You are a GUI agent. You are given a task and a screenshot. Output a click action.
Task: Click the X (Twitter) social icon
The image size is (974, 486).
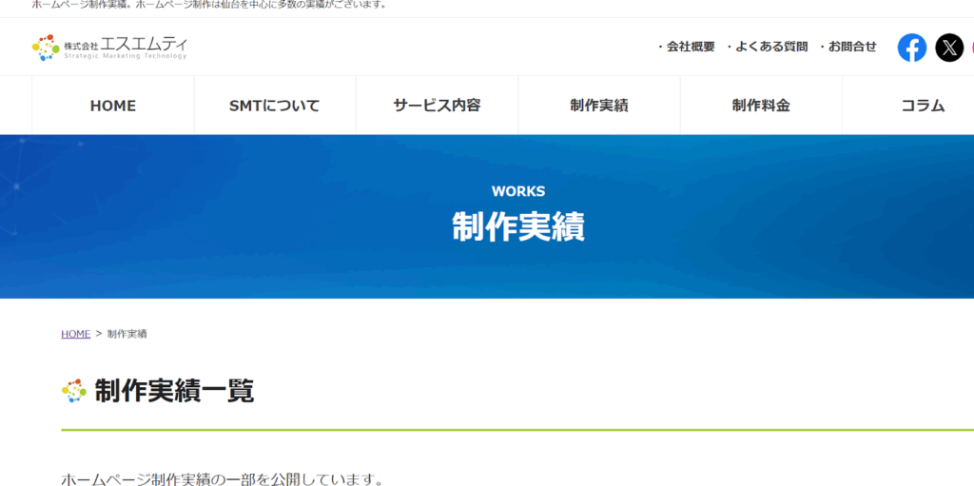pyautogui.click(x=948, y=48)
